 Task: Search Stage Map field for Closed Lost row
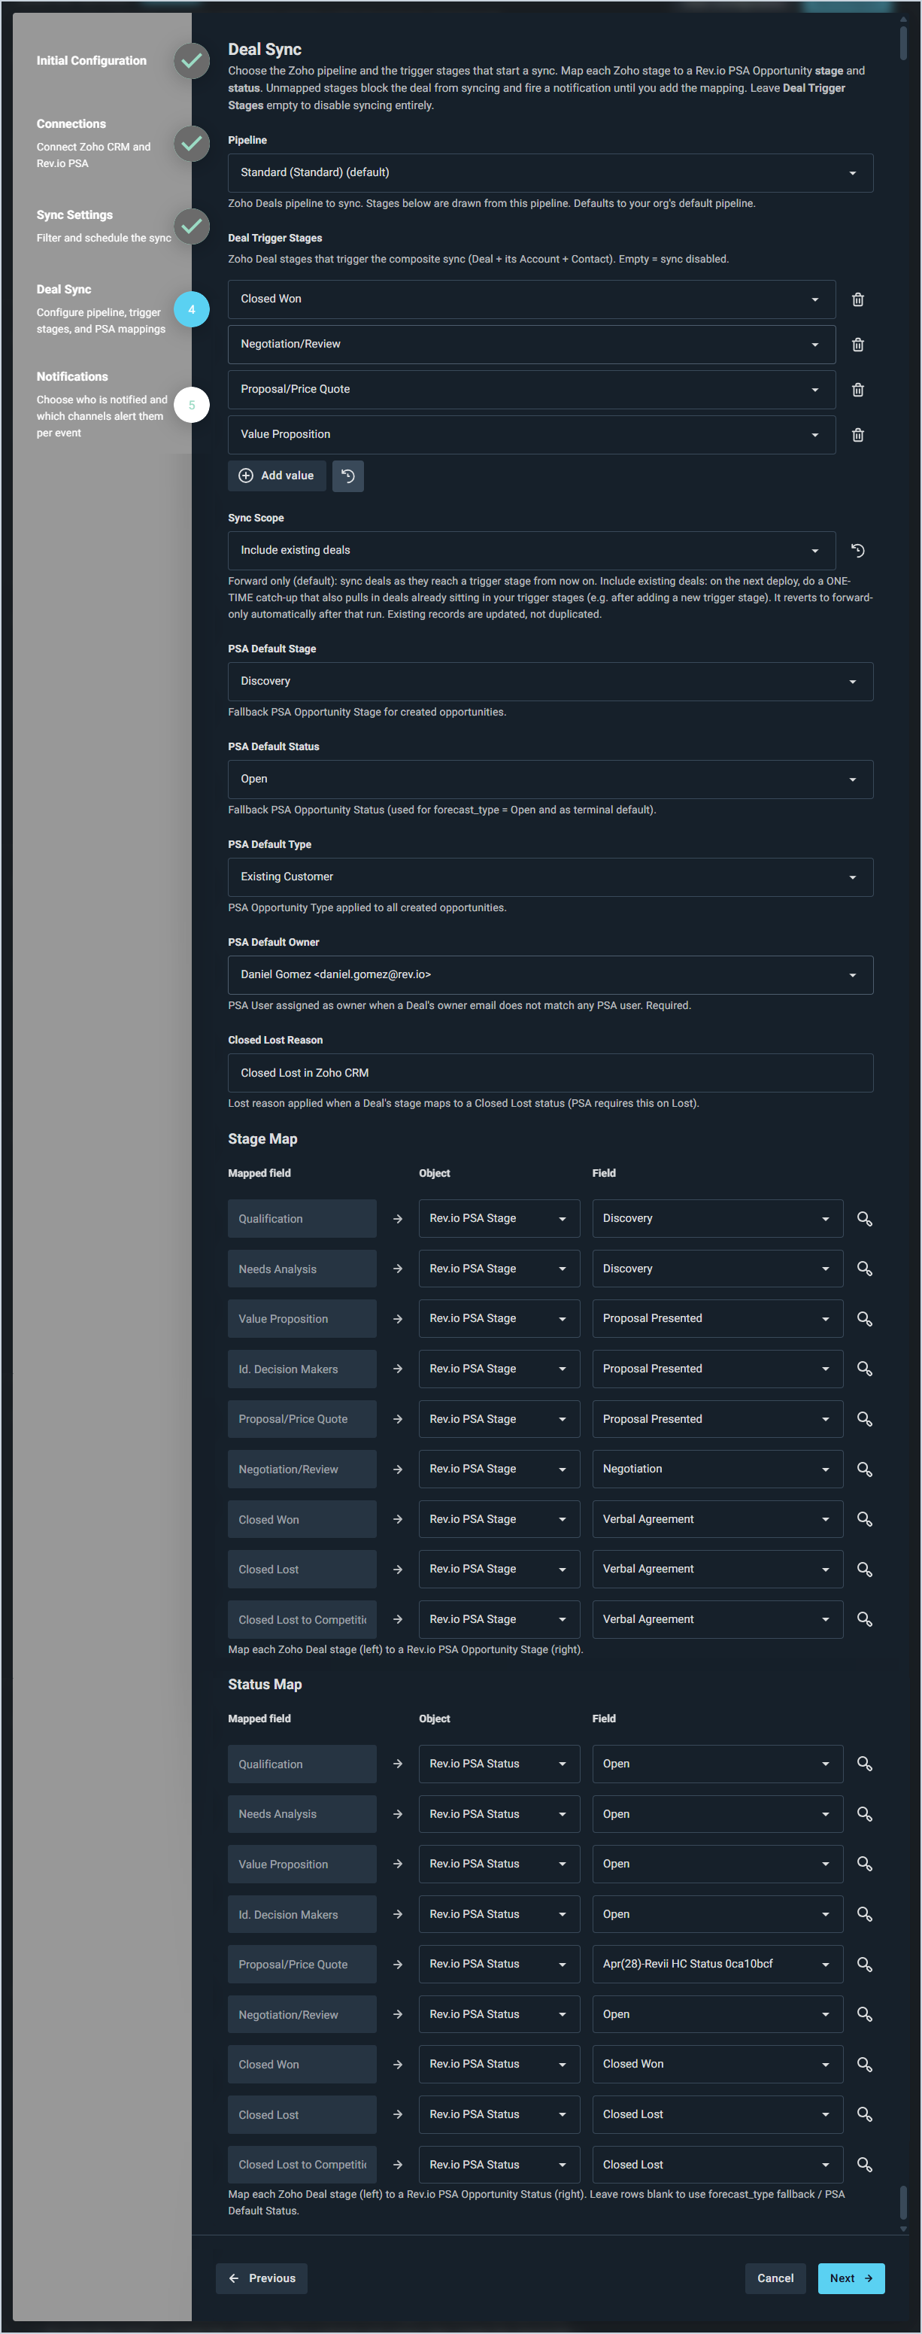coord(864,1568)
